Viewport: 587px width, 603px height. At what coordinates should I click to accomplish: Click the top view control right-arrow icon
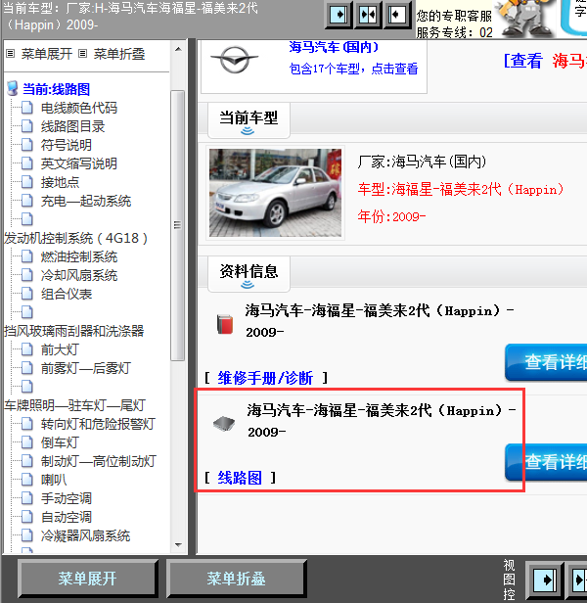pyautogui.click(x=339, y=15)
